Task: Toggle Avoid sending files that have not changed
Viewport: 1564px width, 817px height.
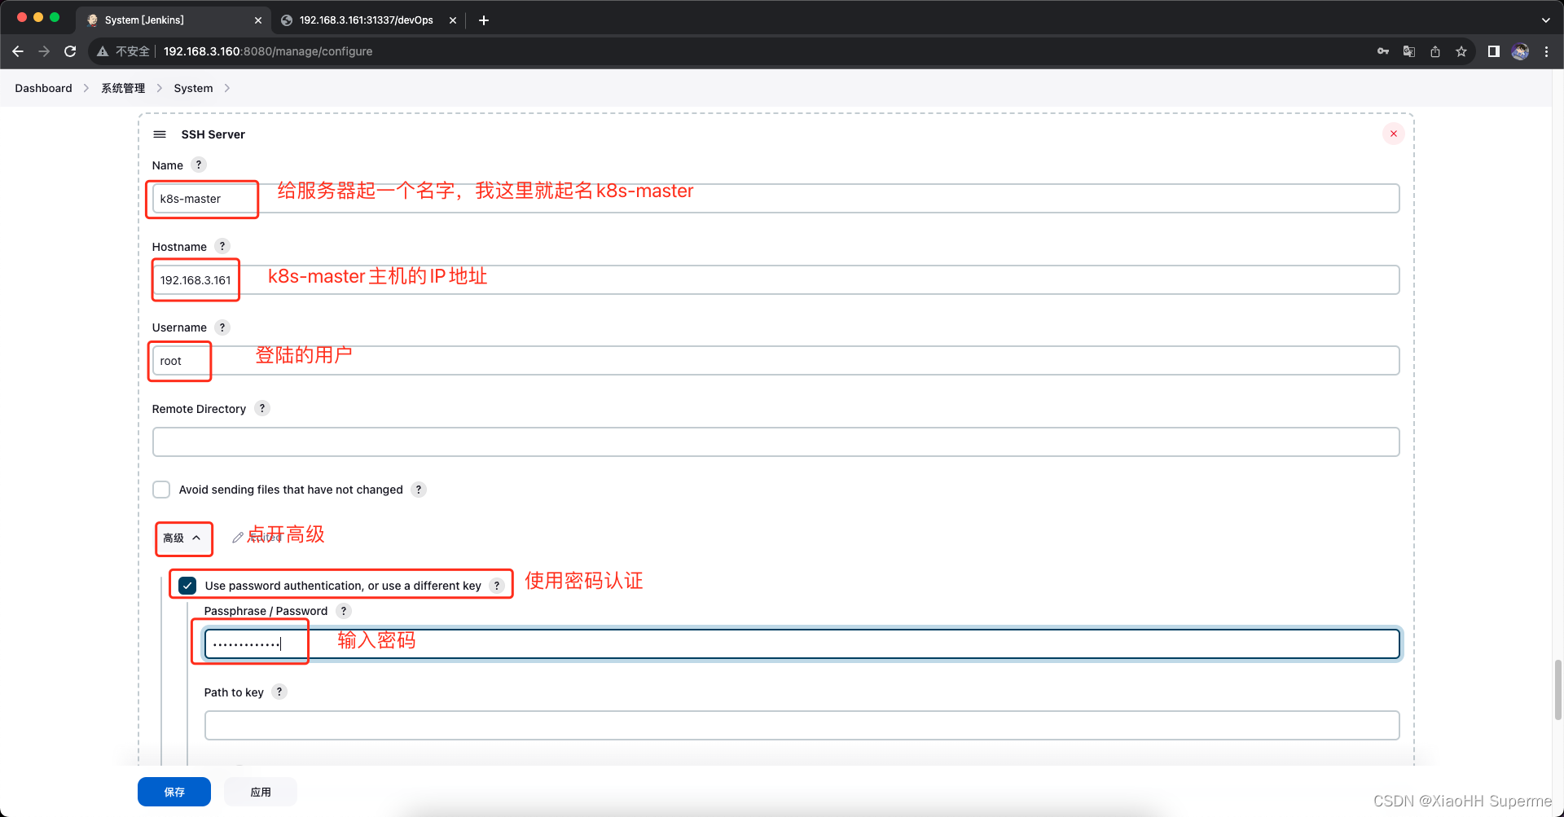Action: tap(161, 490)
